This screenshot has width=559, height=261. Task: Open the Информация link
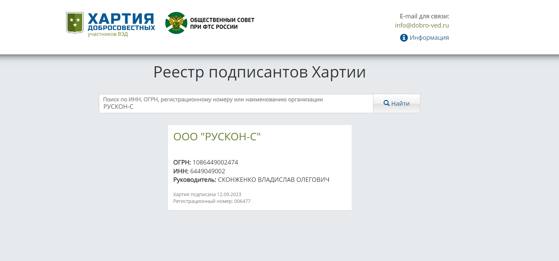(x=429, y=38)
